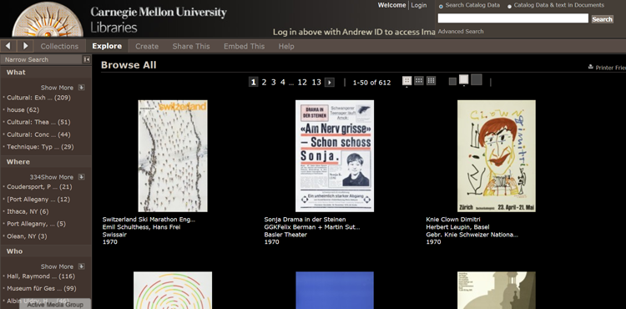Open the Help tab
This screenshot has width=626, height=309.
pos(286,46)
